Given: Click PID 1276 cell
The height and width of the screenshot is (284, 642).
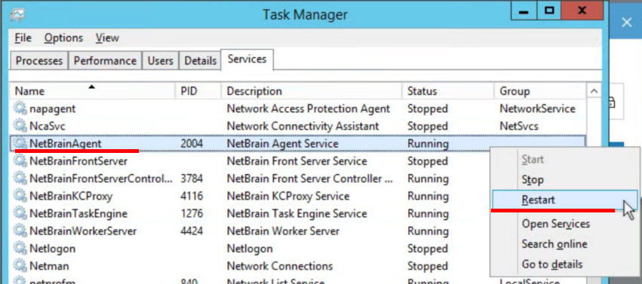Looking at the screenshot, I should click(x=192, y=214).
